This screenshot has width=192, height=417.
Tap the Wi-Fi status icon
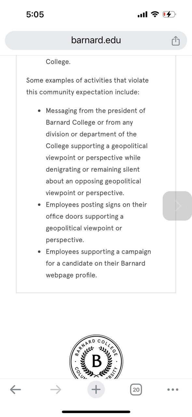(x=155, y=14)
